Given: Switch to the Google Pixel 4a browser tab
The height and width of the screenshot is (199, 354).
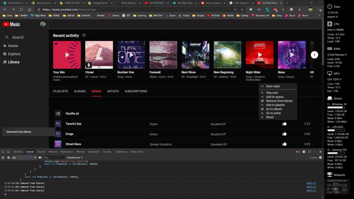Looking at the screenshot, I should click(100, 3).
